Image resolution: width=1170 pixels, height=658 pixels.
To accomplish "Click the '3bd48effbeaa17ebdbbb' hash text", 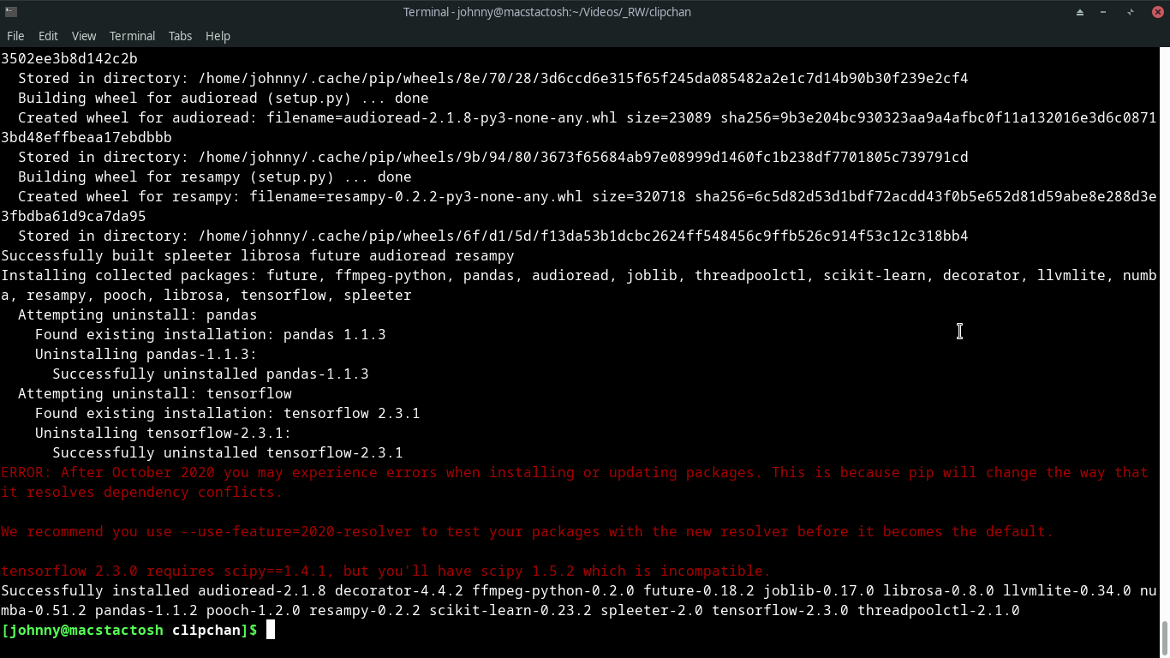I will click(87, 137).
